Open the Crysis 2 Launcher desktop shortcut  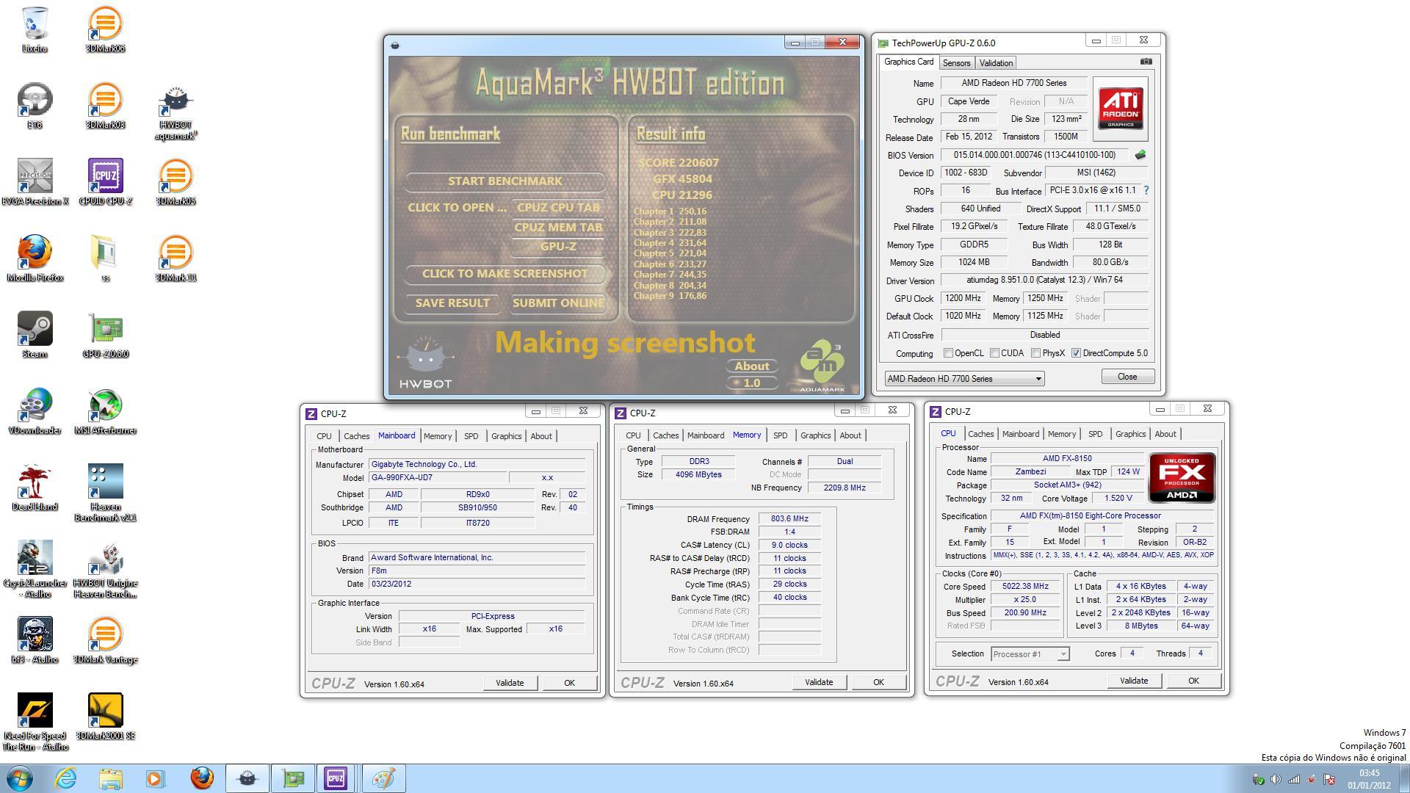(35, 570)
